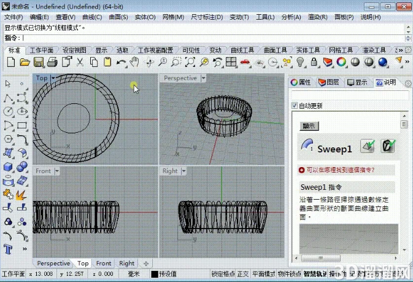Viewport: 413px width, 282px height.
Task: Expand more toolbar tabs with the » arrow
Action: [400, 50]
